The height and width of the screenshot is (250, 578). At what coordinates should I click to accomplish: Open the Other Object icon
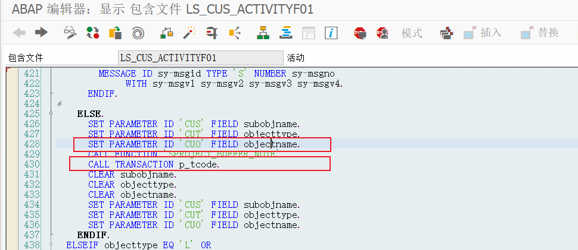tap(116, 33)
